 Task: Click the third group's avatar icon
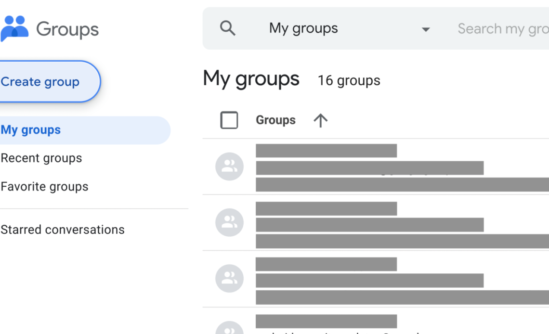229,278
